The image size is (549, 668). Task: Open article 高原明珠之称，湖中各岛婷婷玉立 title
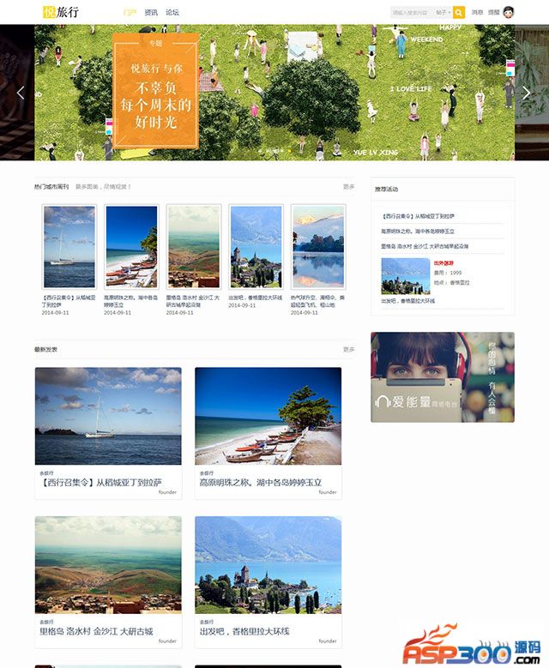261,482
